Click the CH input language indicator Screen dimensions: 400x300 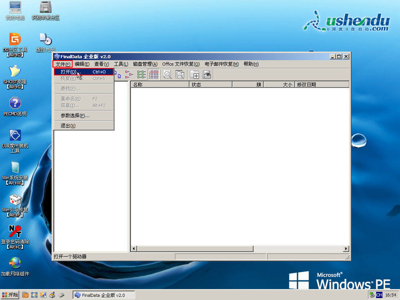point(379,295)
